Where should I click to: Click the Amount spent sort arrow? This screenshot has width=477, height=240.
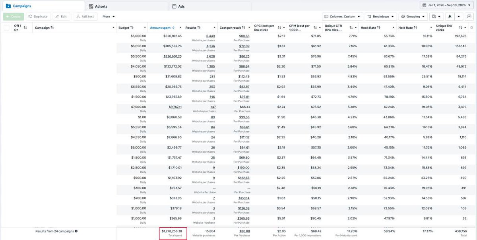[x=173, y=27]
